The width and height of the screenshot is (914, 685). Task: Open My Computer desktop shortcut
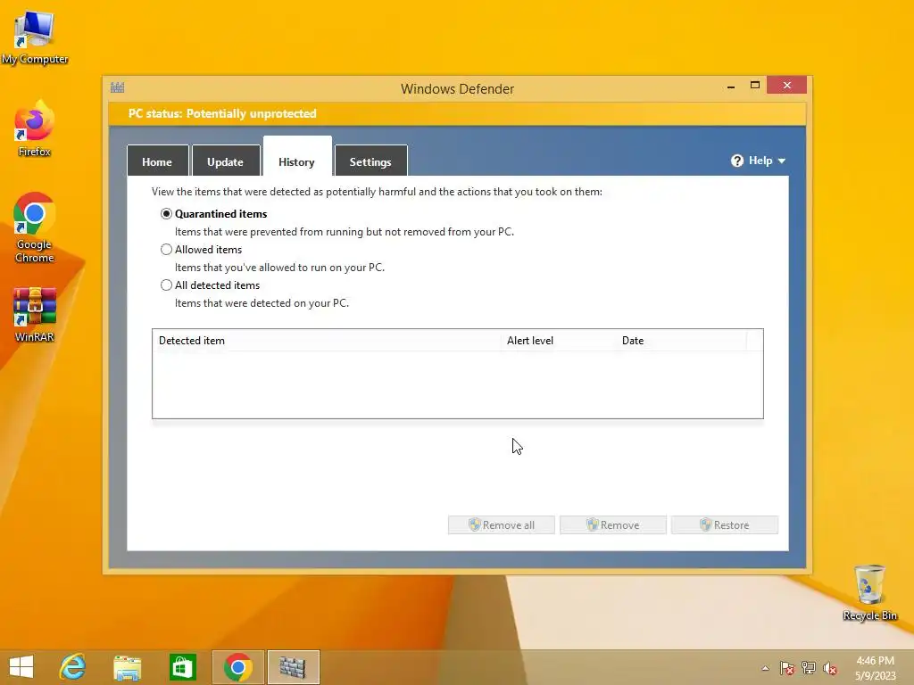pyautogui.click(x=35, y=36)
